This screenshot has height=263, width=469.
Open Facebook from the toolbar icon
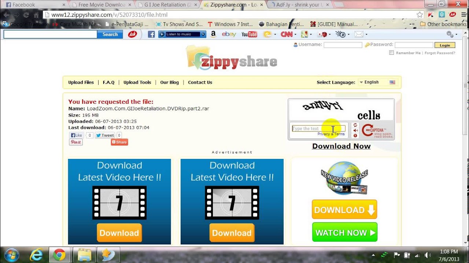tap(151, 34)
